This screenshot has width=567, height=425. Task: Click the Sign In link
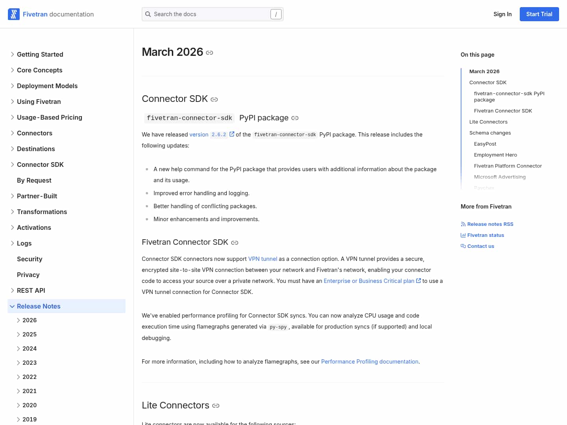click(x=502, y=14)
